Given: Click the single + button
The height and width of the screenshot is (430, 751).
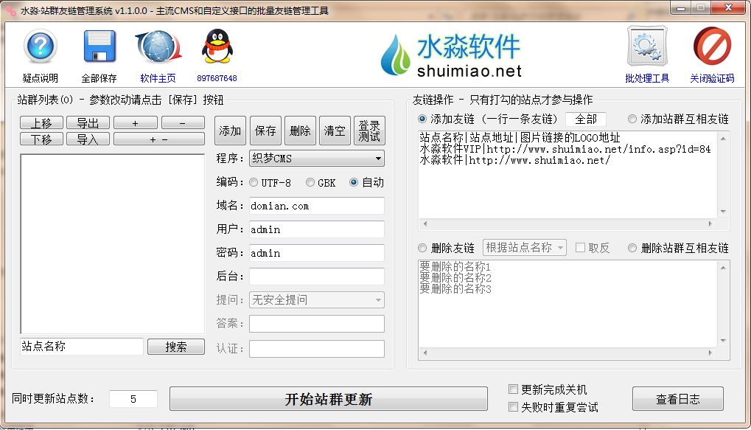Looking at the screenshot, I should pos(135,123).
